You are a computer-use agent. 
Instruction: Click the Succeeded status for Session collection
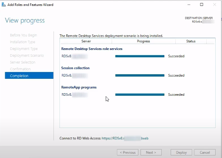point(176,75)
